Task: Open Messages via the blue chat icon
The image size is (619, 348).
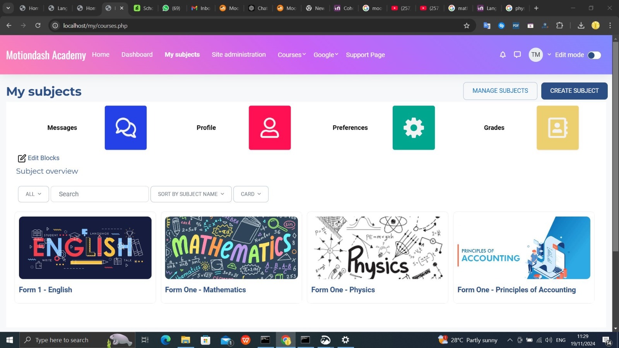Action: [125, 128]
